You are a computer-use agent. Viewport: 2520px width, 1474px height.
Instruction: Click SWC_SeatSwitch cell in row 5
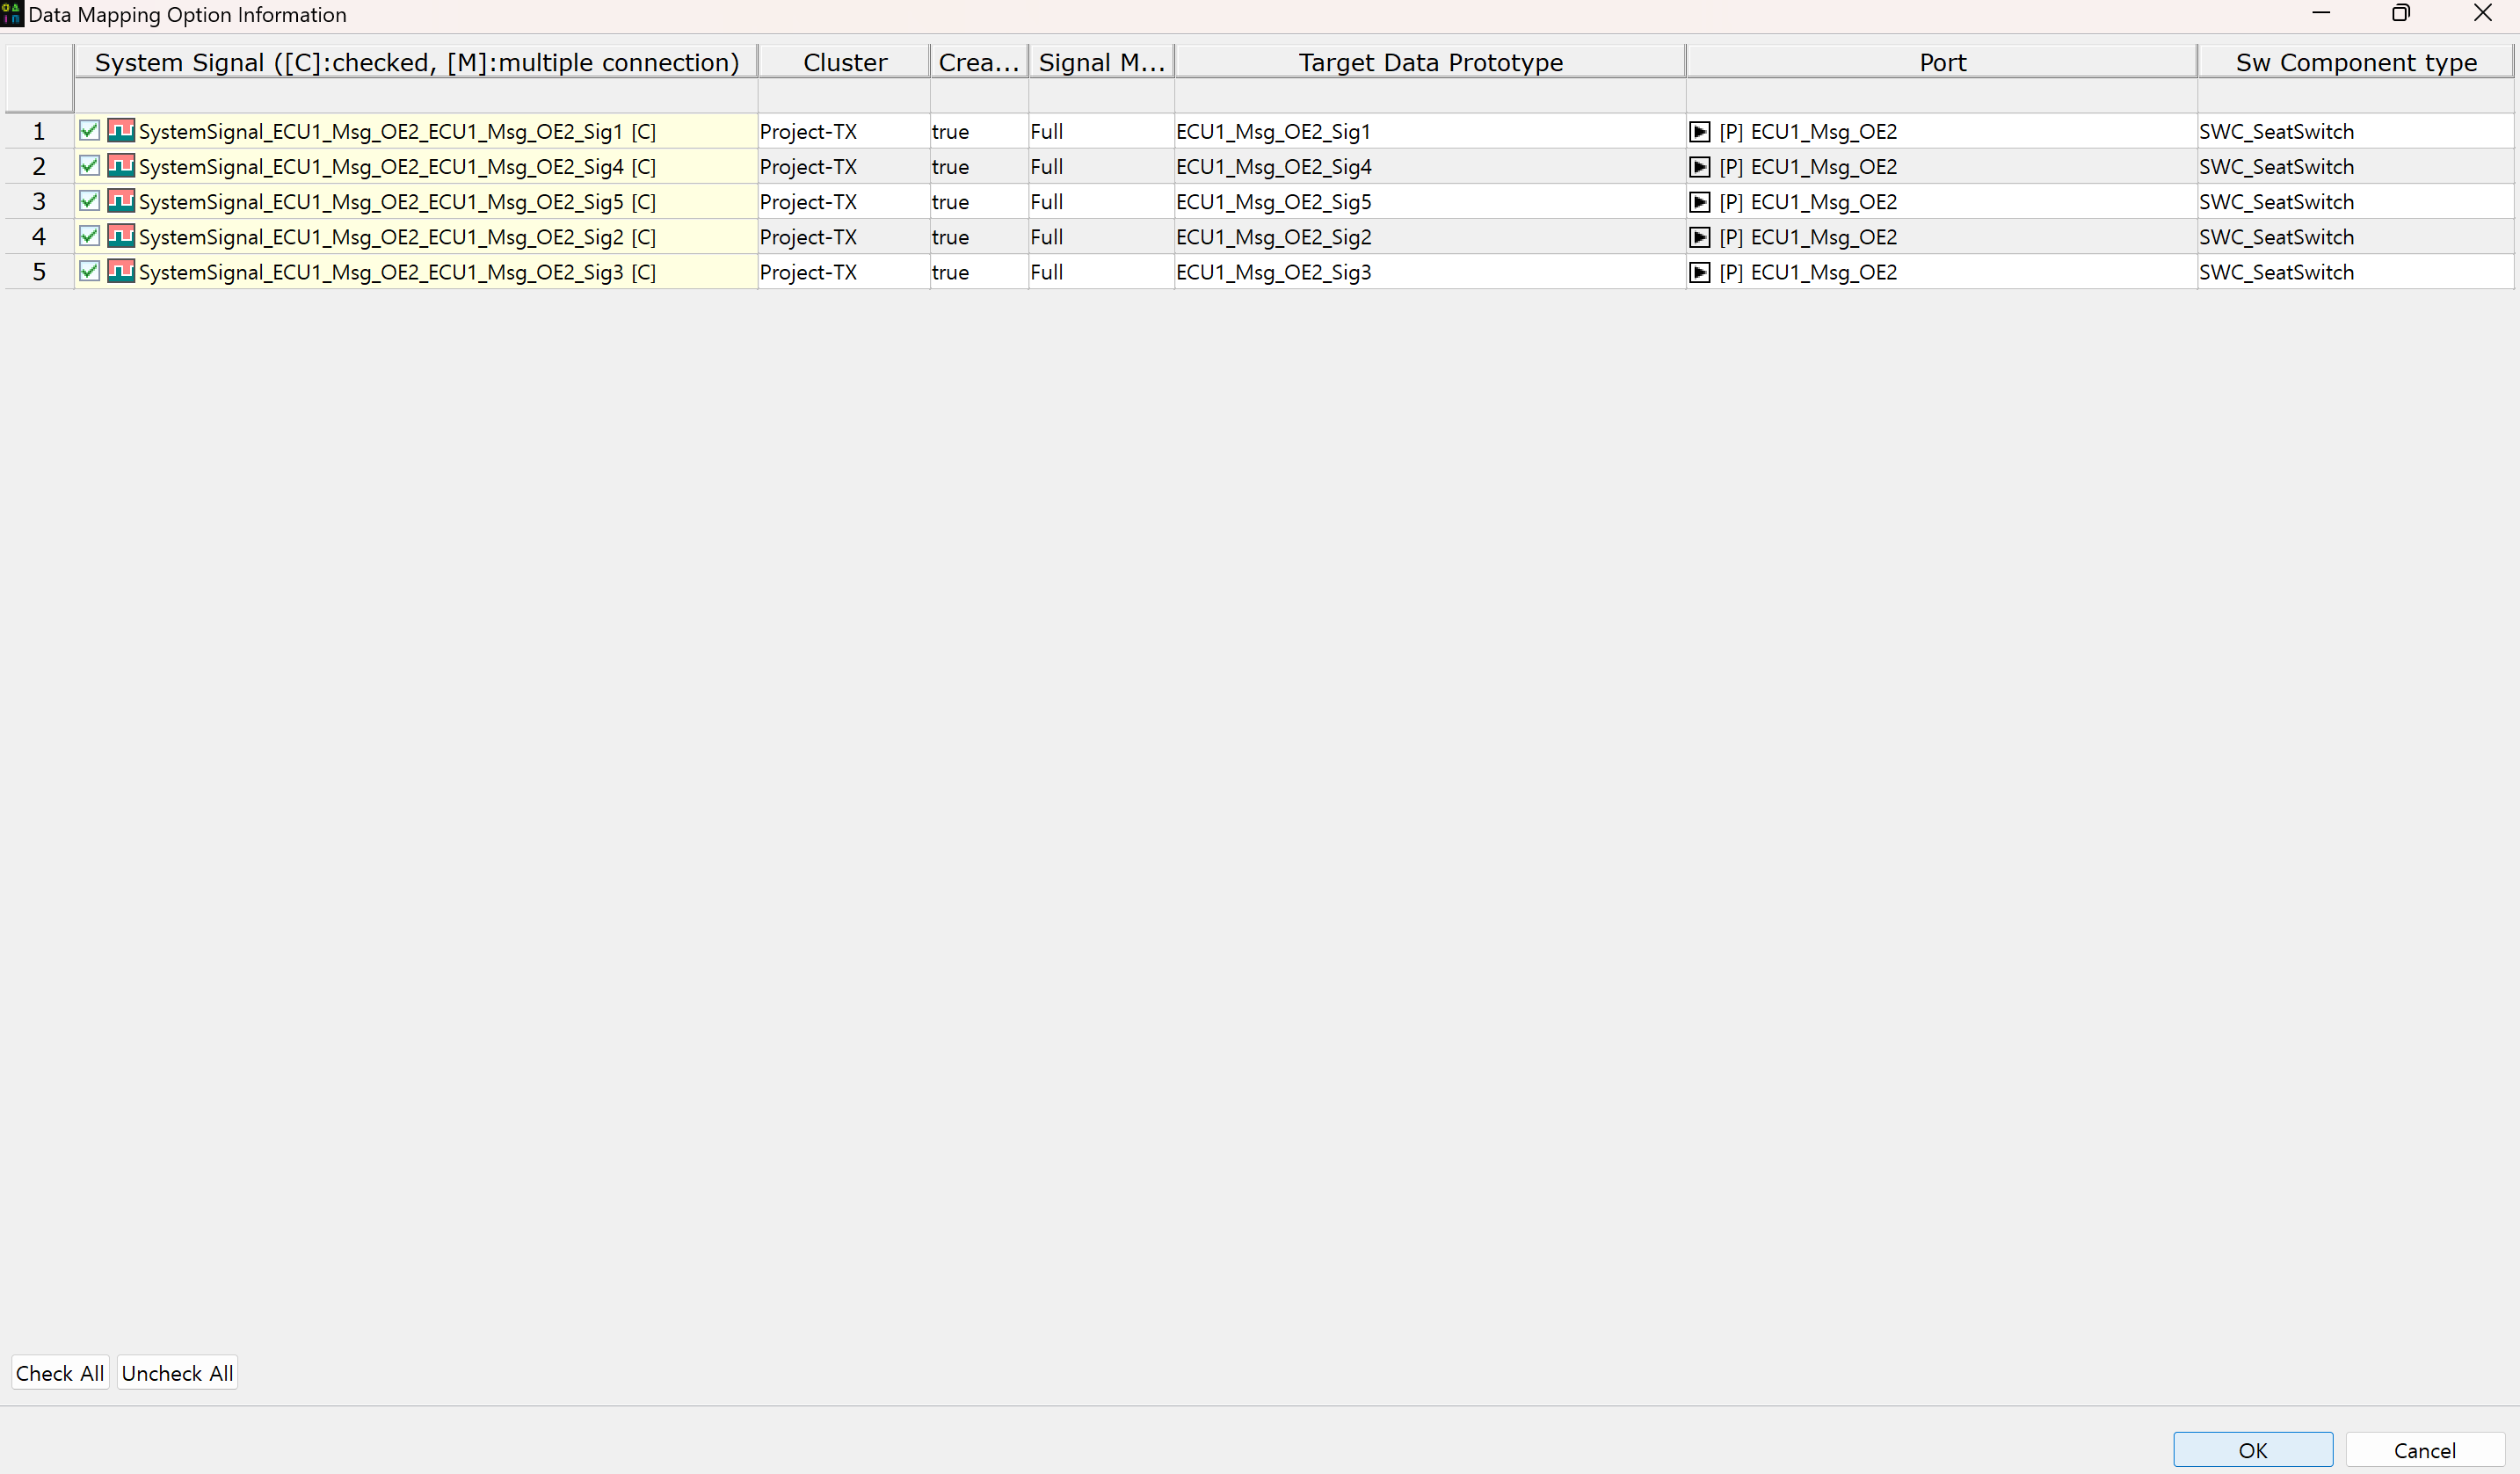(2355, 271)
